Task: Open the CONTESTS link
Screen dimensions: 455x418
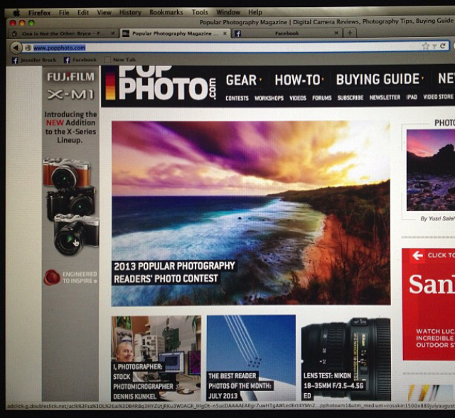Action: click(x=237, y=98)
